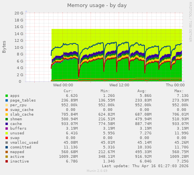Click the swap_cache legend color swatch
Screen dimensions: 194x175
7,110
